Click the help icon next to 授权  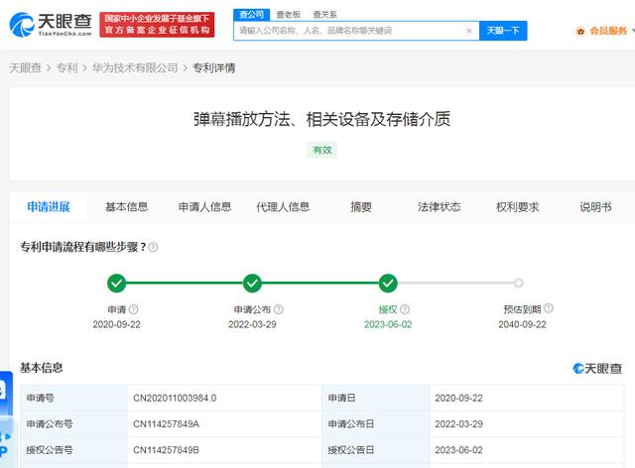click(405, 309)
